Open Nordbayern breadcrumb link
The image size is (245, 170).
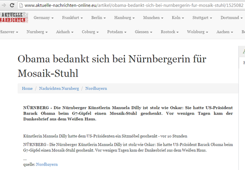tap(96, 89)
